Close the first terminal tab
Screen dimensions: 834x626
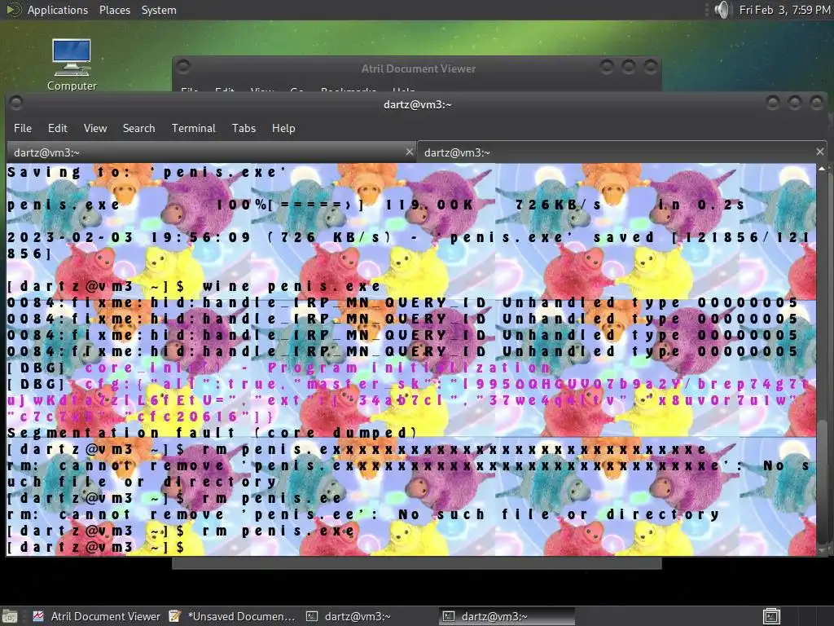coord(410,152)
